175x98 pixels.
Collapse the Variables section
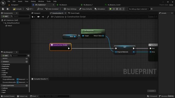coord(2,62)
